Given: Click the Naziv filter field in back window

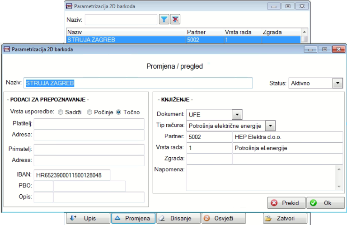Looking at the screenshot, I should [121, 20].
